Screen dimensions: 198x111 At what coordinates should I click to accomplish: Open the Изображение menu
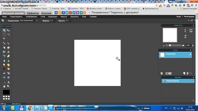[x=32, y=17]
